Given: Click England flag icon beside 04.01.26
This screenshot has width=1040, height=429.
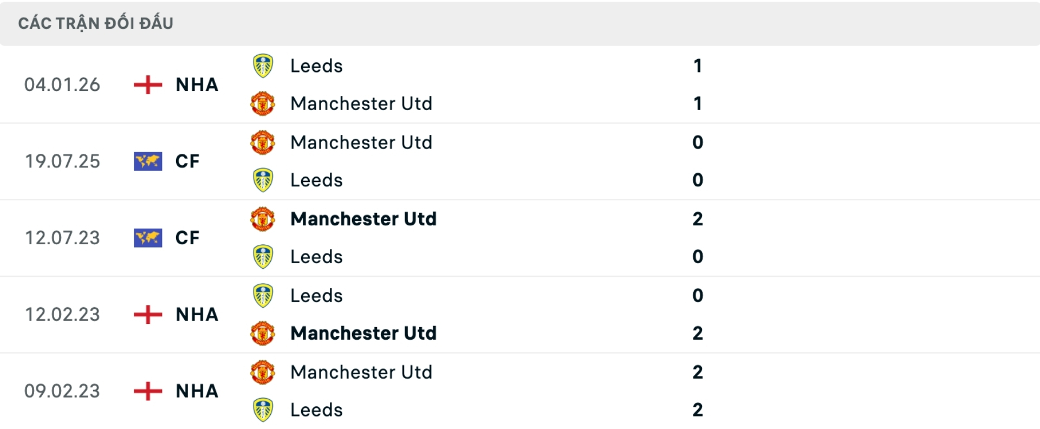Looking at the screenshot, I should coord(148,85).
